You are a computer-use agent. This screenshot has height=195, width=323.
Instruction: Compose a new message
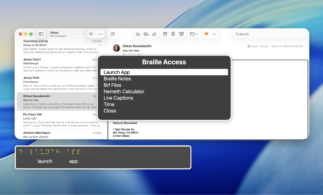tap(113, 34)
